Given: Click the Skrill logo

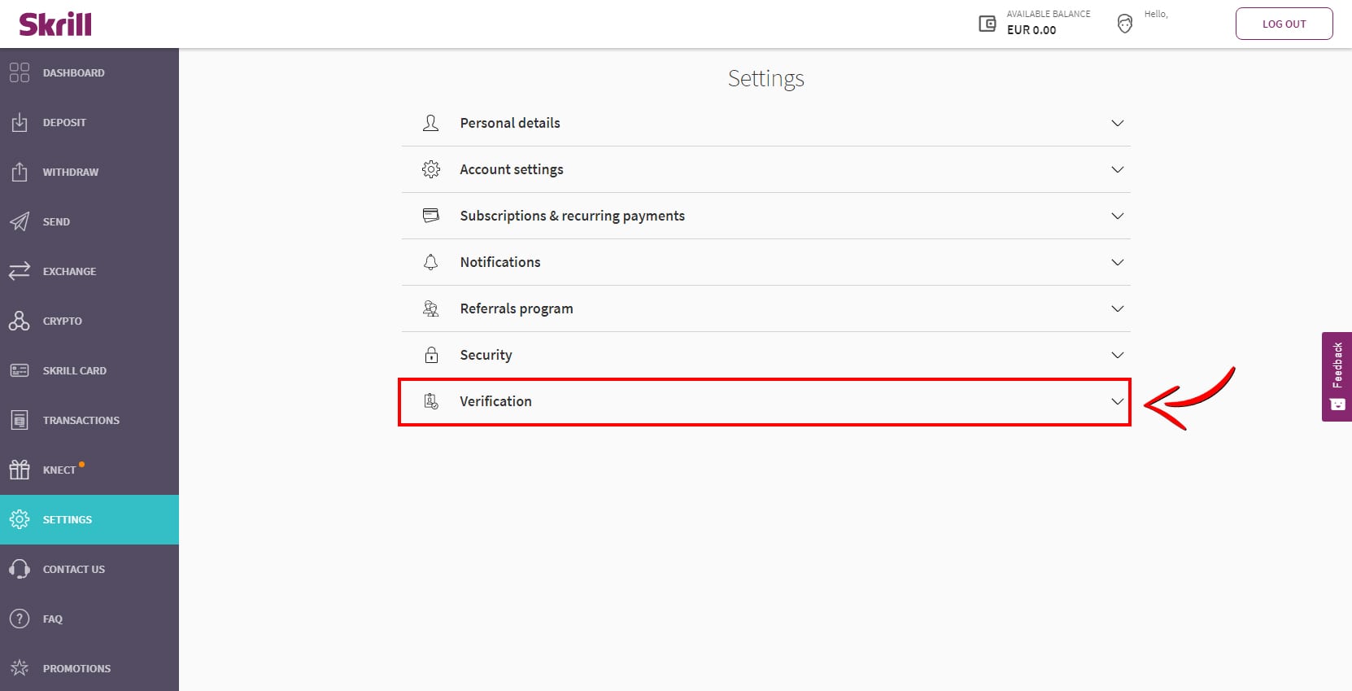Looking at the screenshot, I should (x=55, y=24).
